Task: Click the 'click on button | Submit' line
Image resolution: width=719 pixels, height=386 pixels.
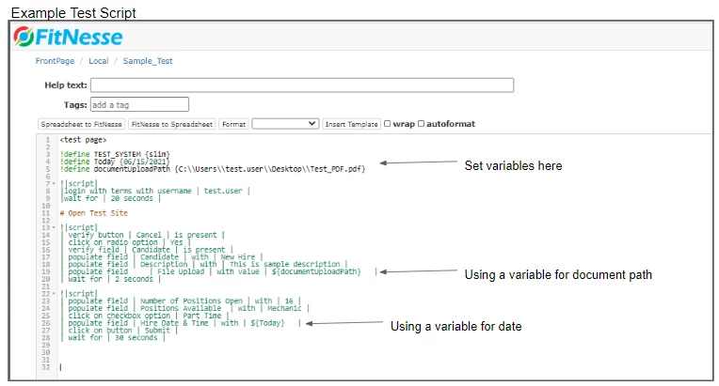Action: [x=120, y=331]
